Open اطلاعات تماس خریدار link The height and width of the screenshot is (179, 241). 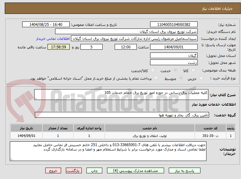pyautogui.click(x=53, y=39)
